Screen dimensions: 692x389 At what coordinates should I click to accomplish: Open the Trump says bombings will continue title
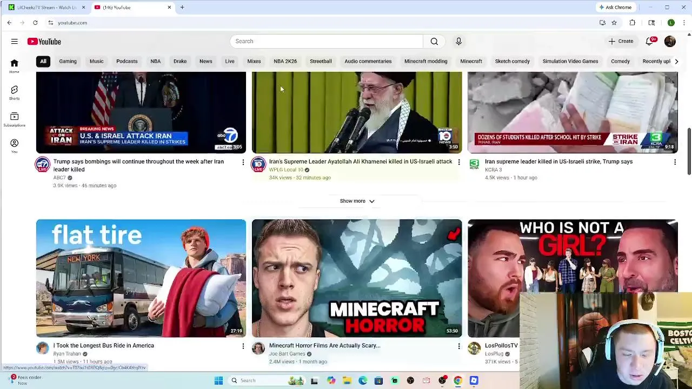[x=138, y=165]
